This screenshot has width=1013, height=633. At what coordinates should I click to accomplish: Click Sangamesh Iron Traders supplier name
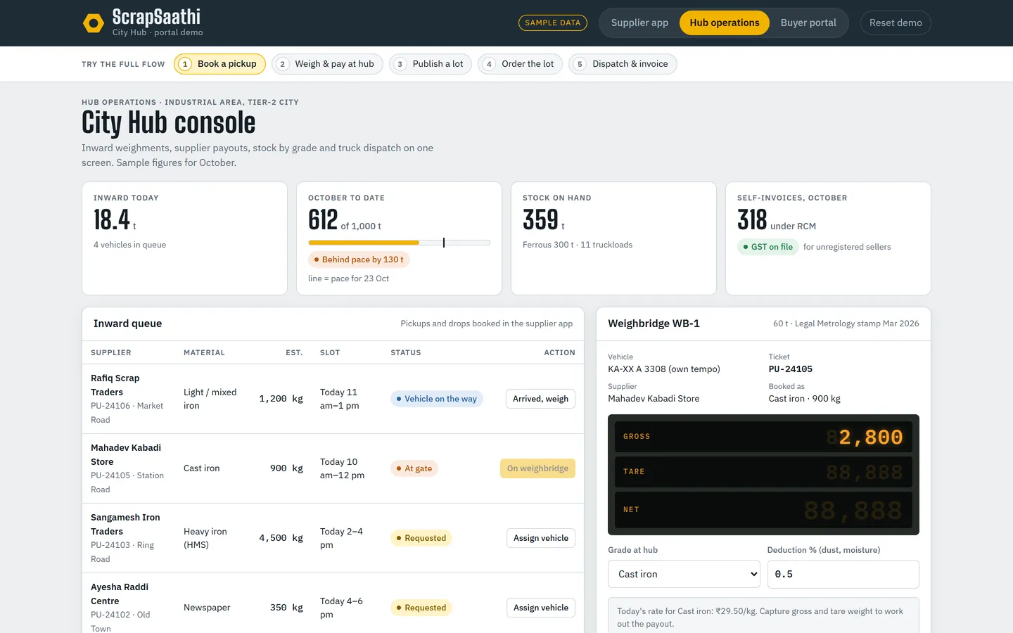pyautogui.click(x=125, y=524)
